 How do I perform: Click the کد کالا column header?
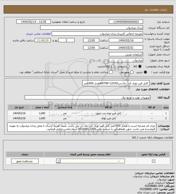(152, 107)
